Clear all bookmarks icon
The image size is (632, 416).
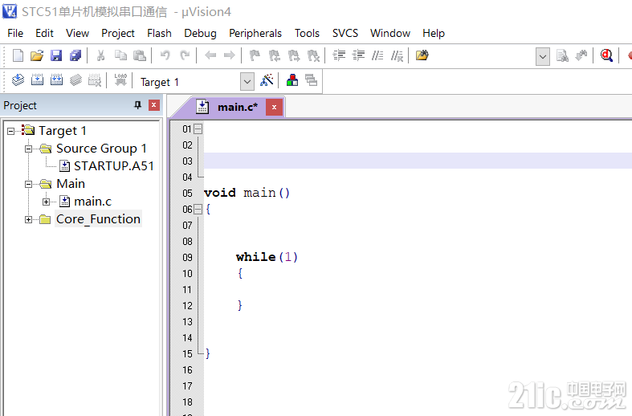313,55
